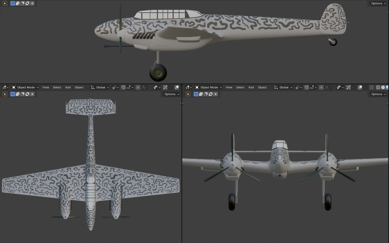Open pivot point dropdown in bottom-left viewport
389x243 pixels.
[x=115, y=87]
